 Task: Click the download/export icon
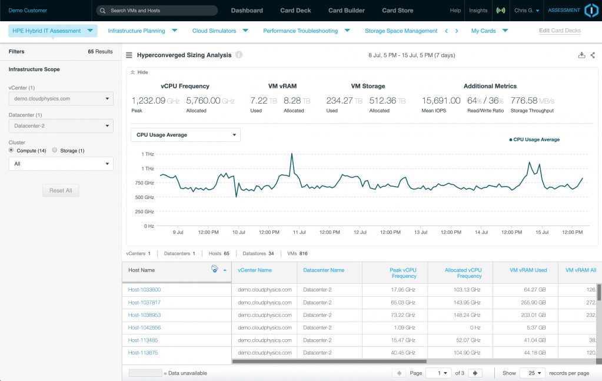click(x=581, y=55)
